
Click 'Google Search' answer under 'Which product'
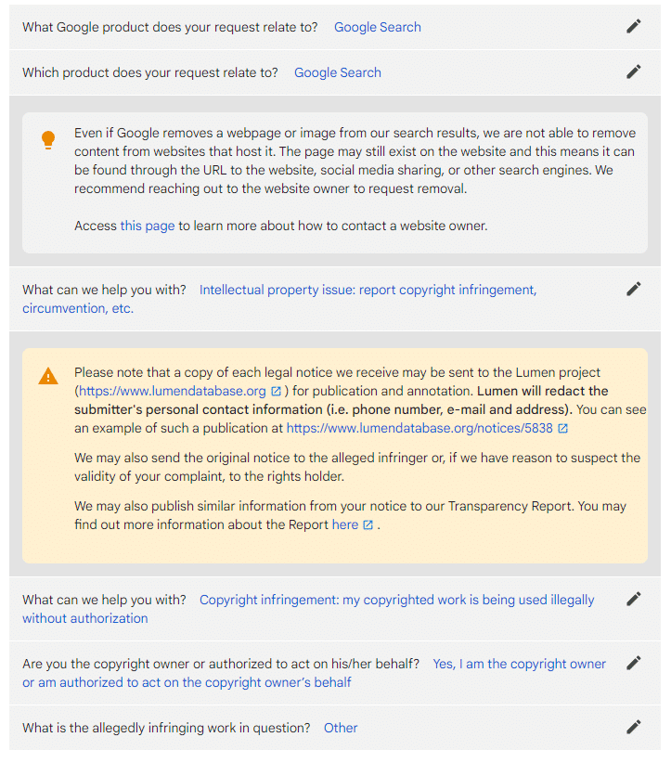pos(337,72)
